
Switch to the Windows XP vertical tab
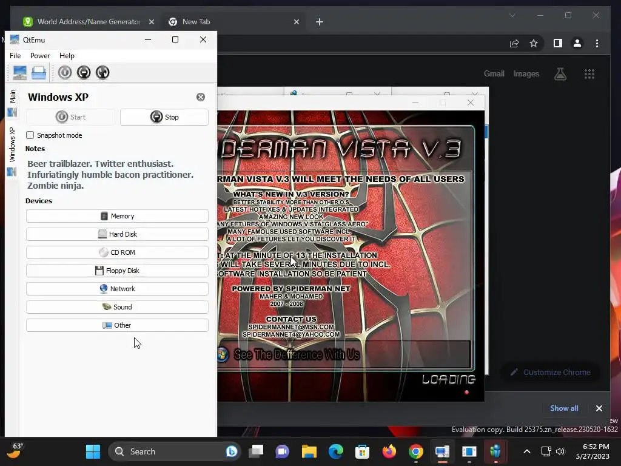(12, 152)
